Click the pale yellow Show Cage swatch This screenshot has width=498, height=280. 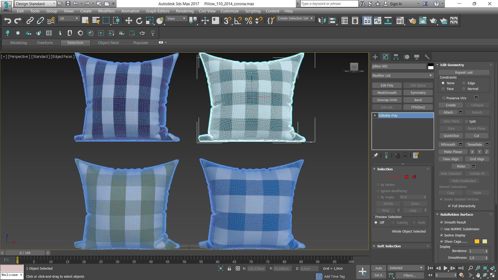(x=485, y=241)
